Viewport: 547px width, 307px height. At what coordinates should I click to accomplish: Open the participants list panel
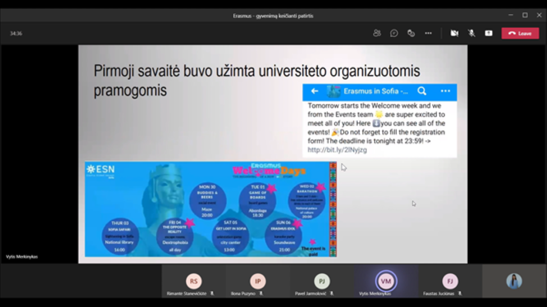[x=376, y=33]
